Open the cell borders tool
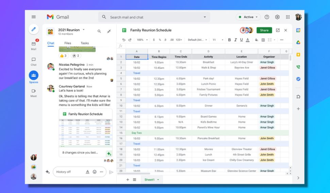This screenshot has height=193, width=330. click(263, 40)
